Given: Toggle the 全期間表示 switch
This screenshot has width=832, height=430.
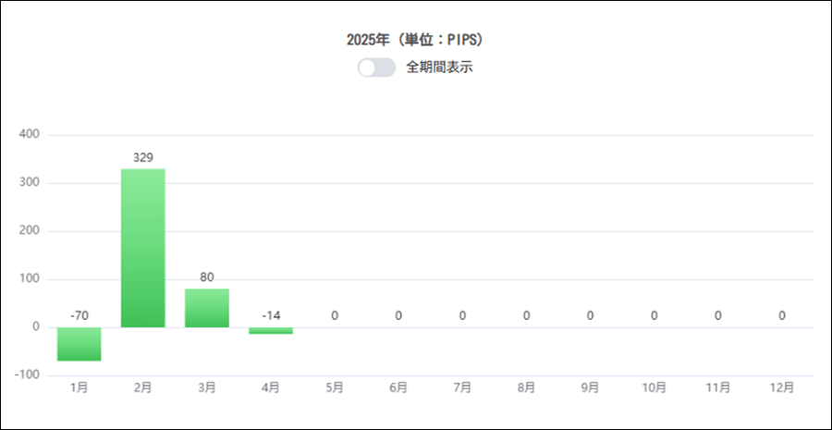Looking at the screenshot, I should click(x=376, y=68).
